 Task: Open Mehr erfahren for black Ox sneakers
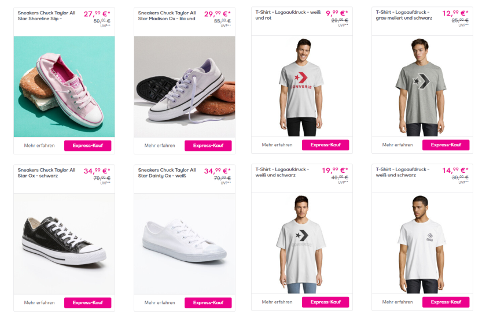click(x=39, y=302)
